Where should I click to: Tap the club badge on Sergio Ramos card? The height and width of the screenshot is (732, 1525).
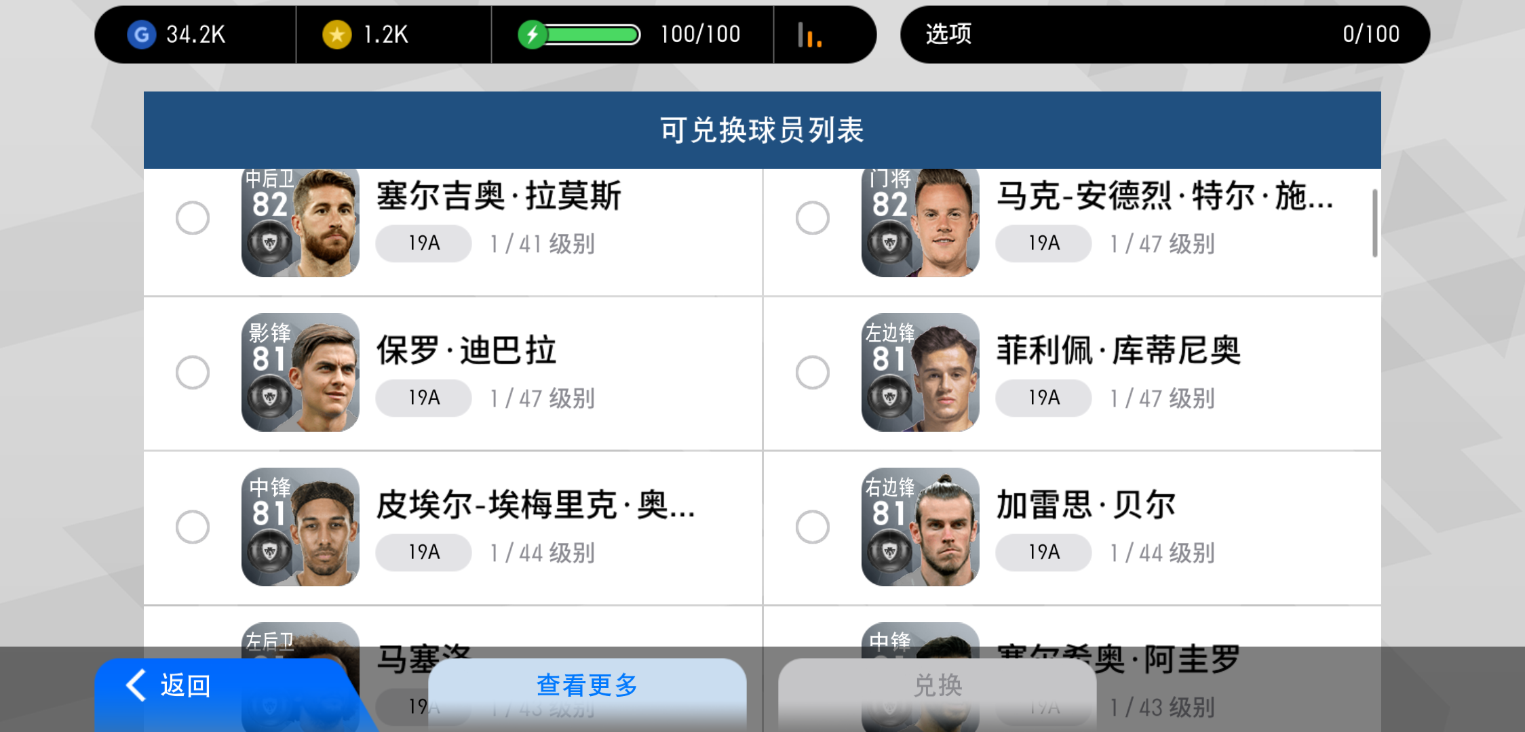click(x=269, y=242)
